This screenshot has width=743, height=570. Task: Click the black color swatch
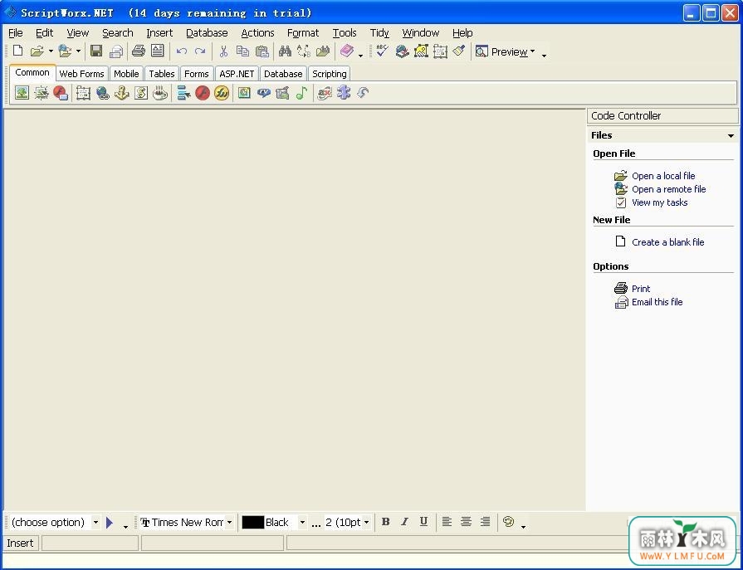252,522
